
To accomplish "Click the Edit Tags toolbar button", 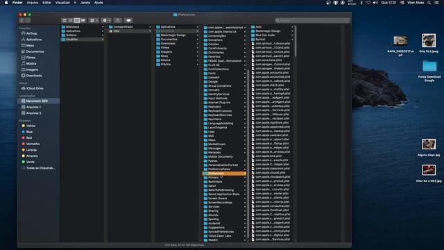I will click(128, 20).
